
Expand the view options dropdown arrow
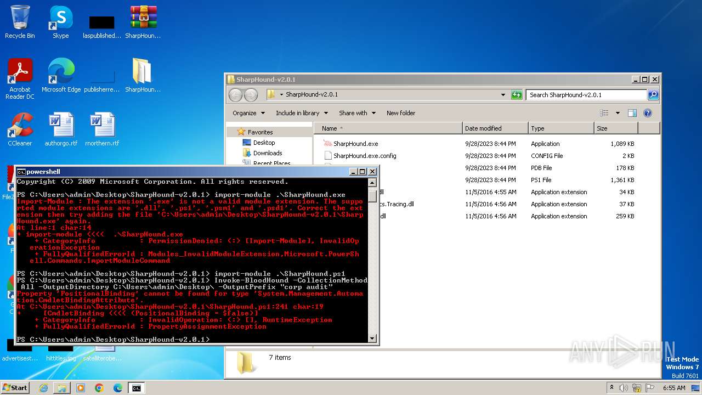618,113
